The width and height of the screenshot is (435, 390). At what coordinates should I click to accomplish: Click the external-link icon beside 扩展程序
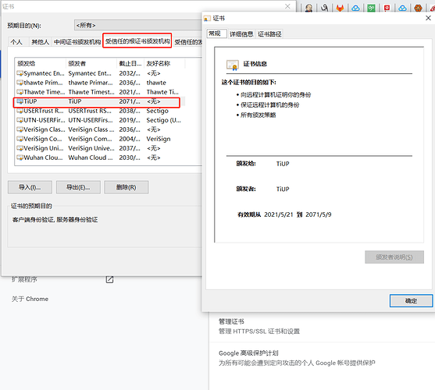pos(109,279)
